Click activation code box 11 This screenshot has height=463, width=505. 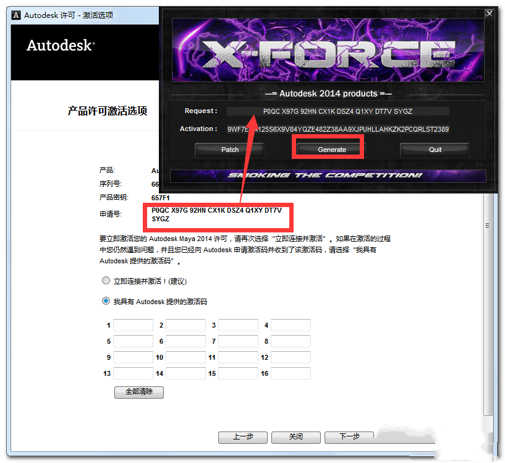point(238,357)
